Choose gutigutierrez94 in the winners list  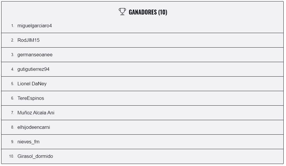pyautogui.click(x=33, y=69)
